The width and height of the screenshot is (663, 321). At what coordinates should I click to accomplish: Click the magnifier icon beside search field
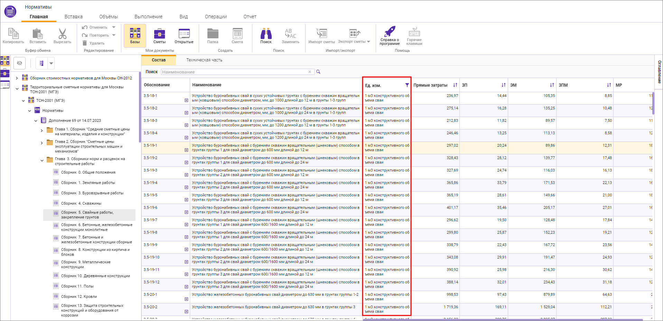tap(318, 72)
